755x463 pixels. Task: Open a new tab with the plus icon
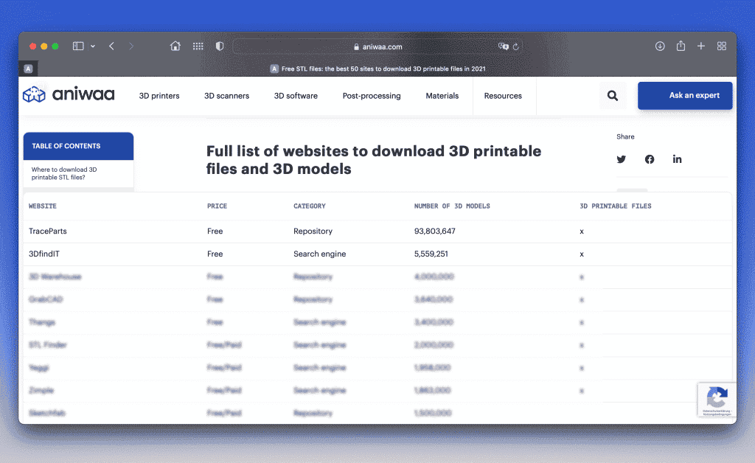coord(701,46)
